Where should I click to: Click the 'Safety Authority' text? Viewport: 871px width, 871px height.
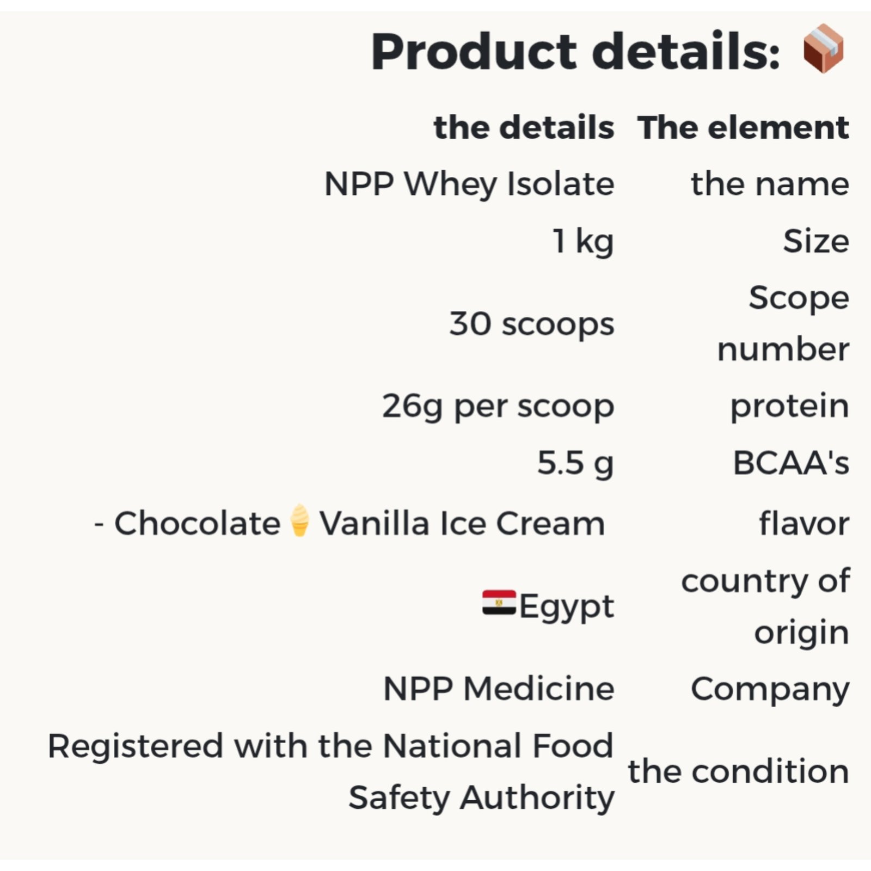pos(482,799)
